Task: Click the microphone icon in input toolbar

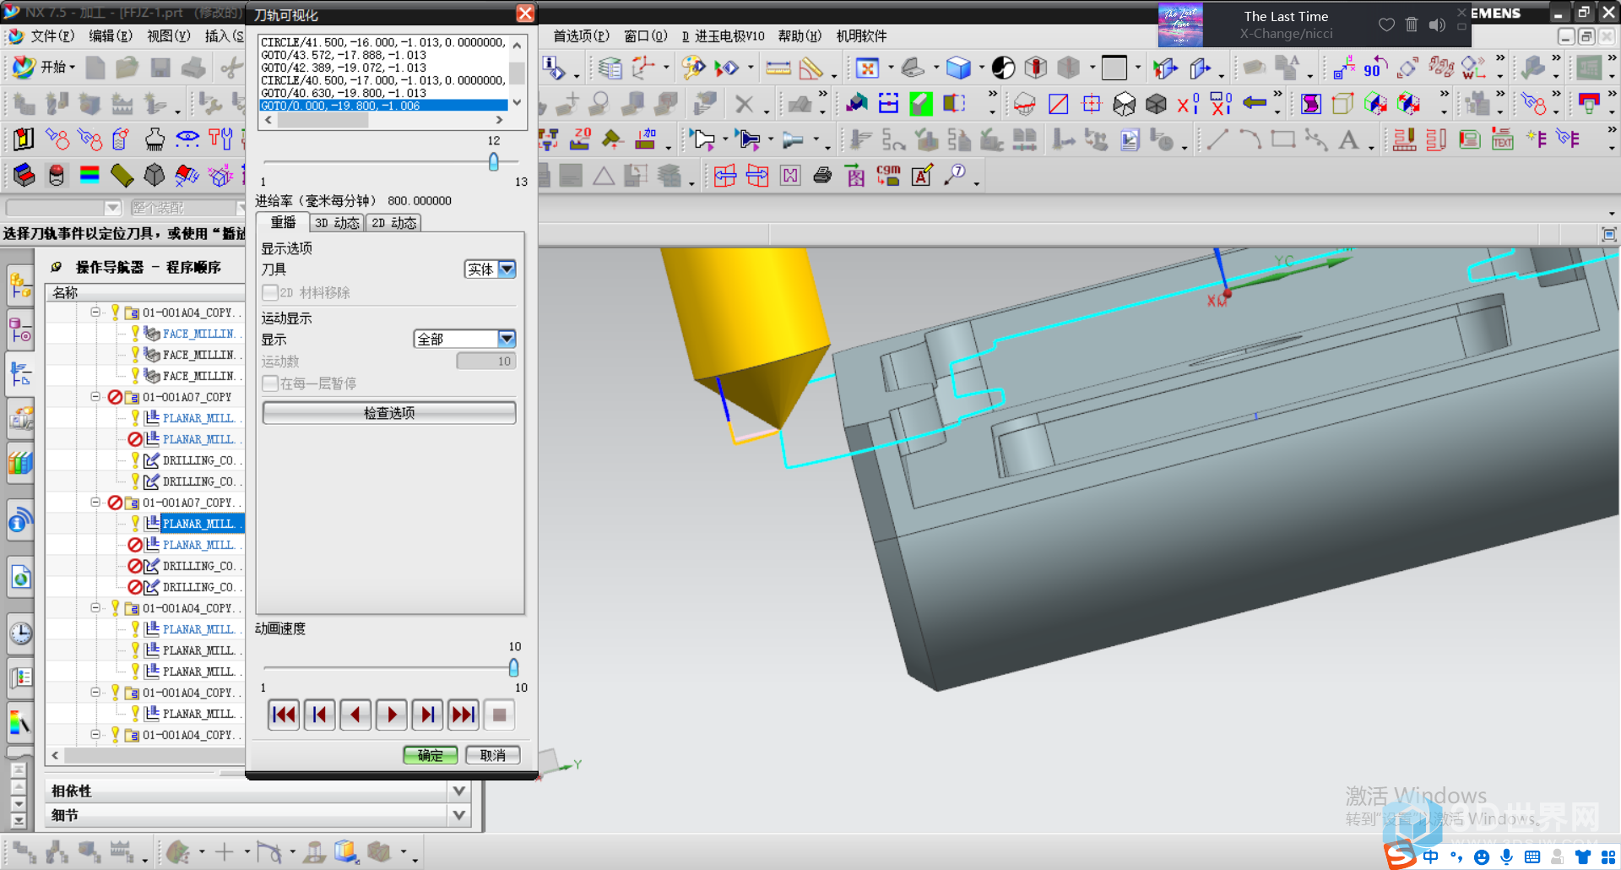Action: coord(1507,856)
